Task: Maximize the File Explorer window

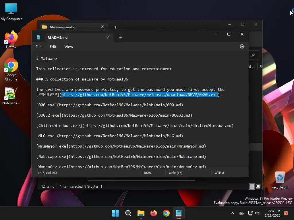Action: [243, 24]
